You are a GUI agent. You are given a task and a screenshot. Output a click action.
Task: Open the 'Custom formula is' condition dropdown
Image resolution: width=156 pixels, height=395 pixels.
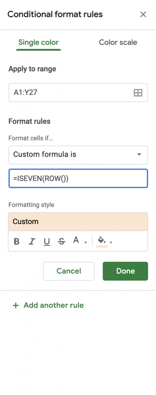(x=78, y=155)
